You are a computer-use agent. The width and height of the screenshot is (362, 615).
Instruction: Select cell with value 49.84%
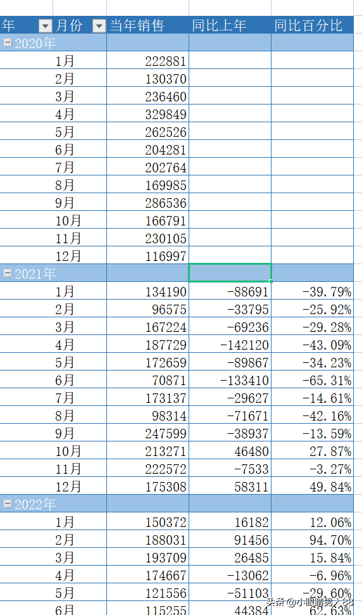point(312,486)
